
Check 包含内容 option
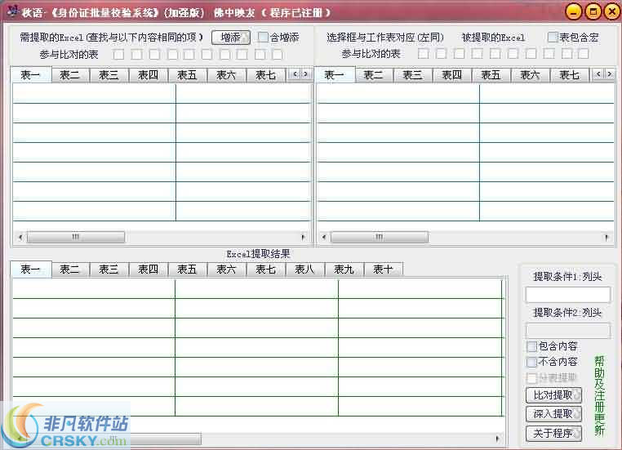pyautogui.click(x=531, y=346)
